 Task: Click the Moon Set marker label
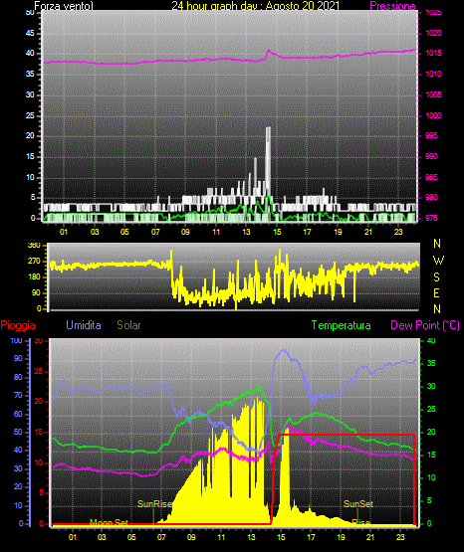click(109, 522)
